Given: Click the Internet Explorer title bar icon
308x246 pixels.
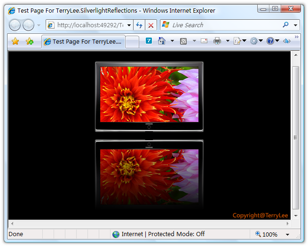Looking at the screenshot, I should tap(12, 11).
